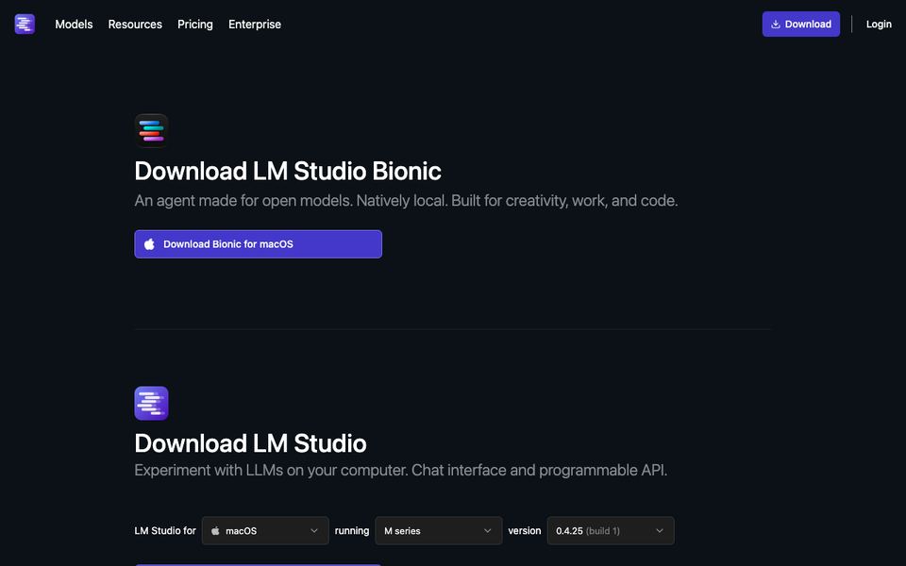Go to the Pricing page
The width and height of the screenshot is (906, 566).
[x=195, y=25]
